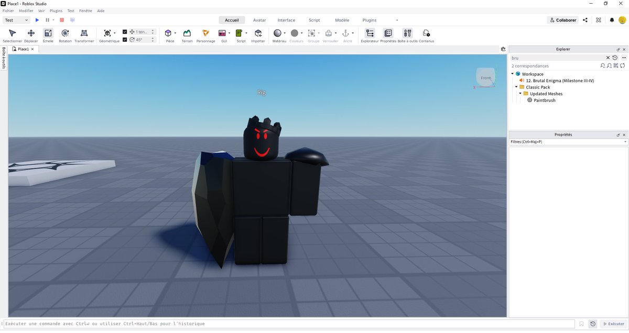Toggle the move snapping checkbox

[x=125, y=32]
